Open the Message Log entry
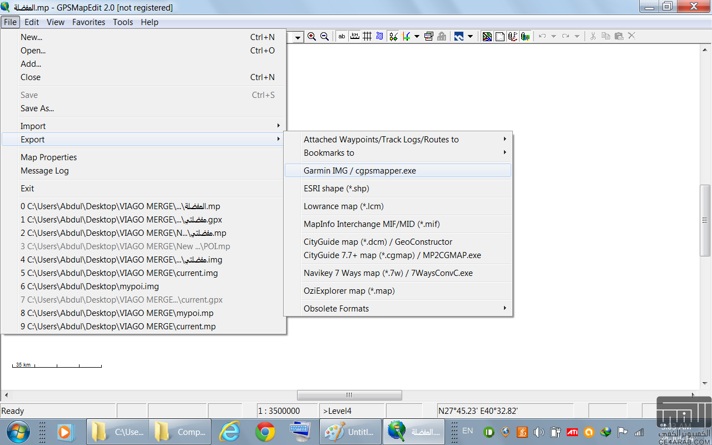 144,171
